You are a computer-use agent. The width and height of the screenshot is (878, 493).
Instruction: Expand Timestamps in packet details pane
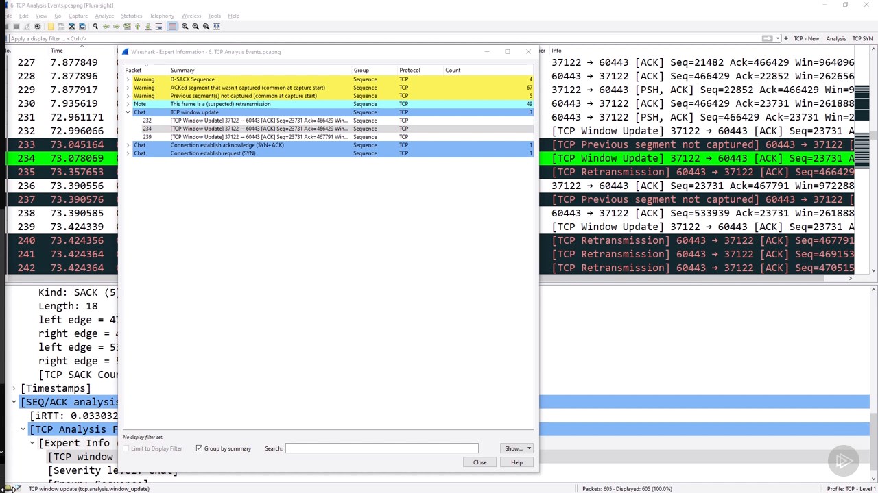click(x=14, y=388)
